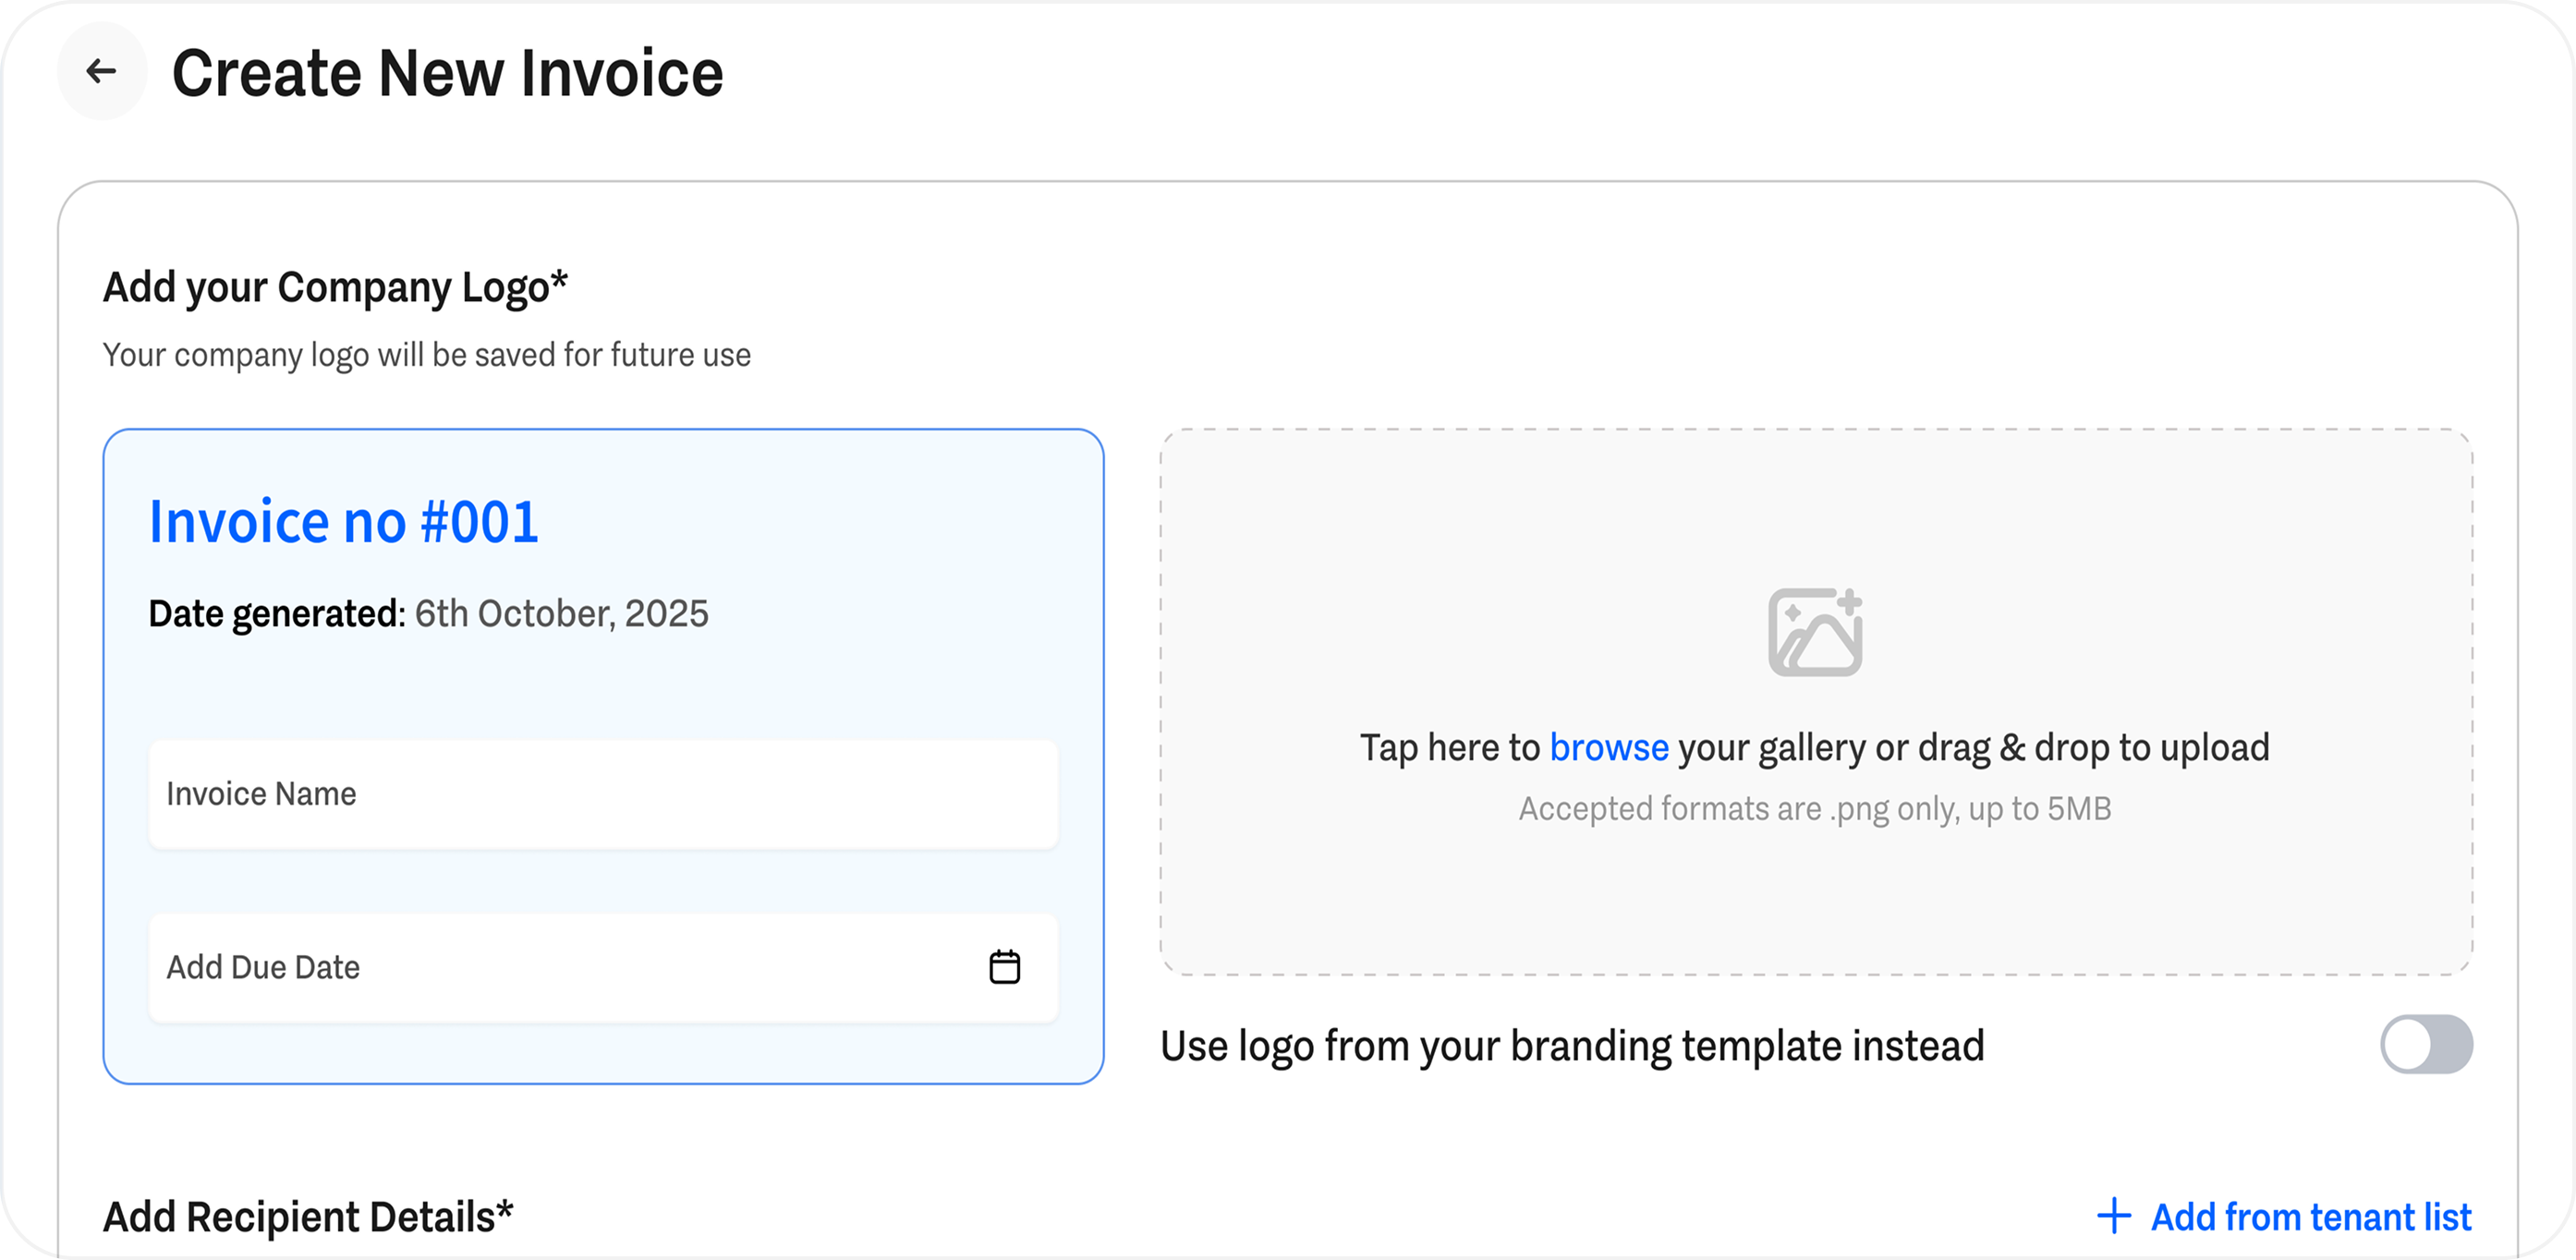
Task: Click the browse link to upload logo
Action: [x=1609, y=748]
